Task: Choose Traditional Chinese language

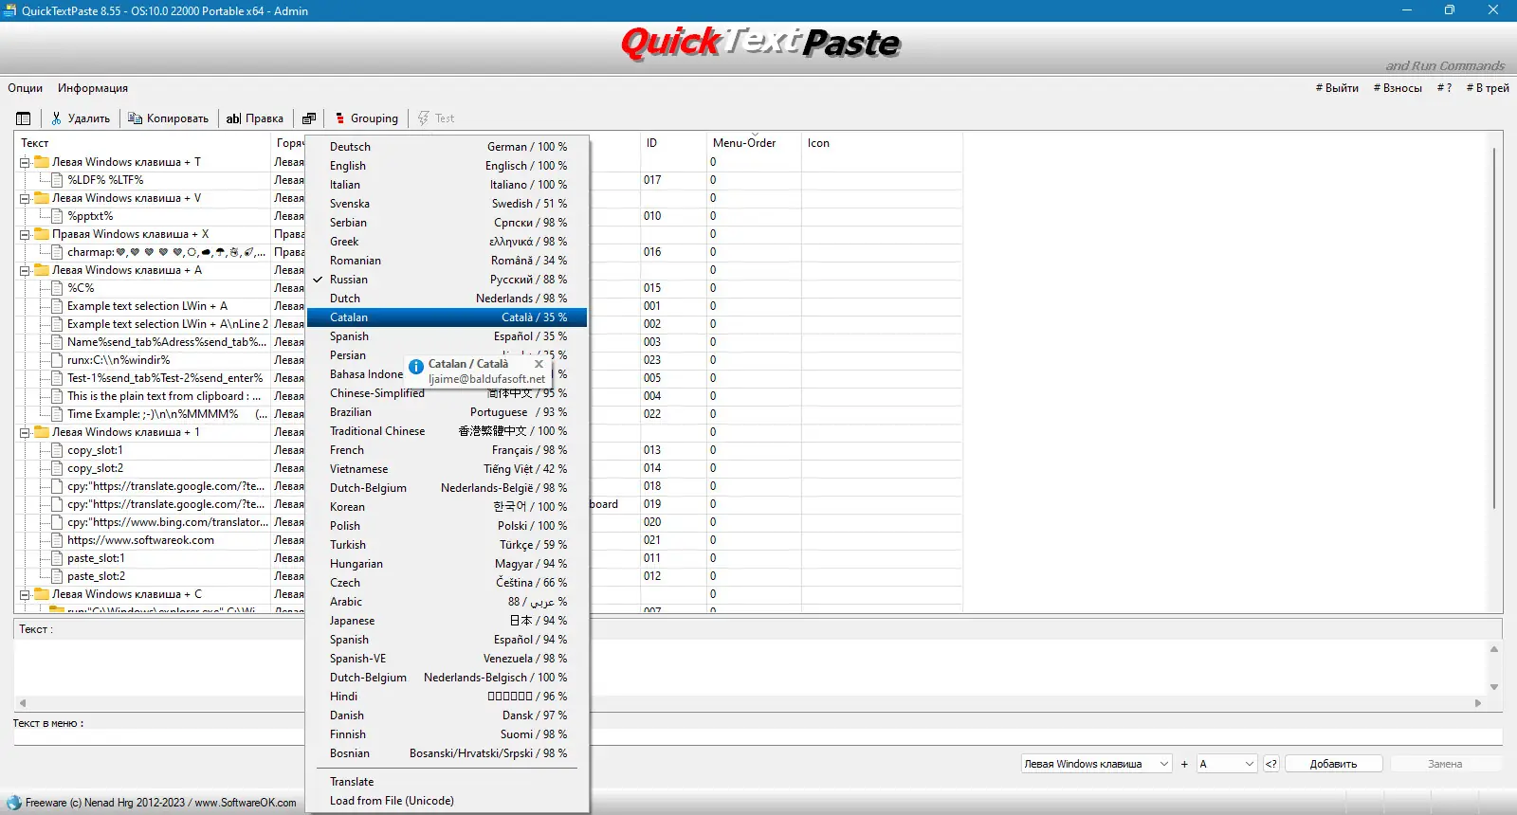Action: coord(447,431)
